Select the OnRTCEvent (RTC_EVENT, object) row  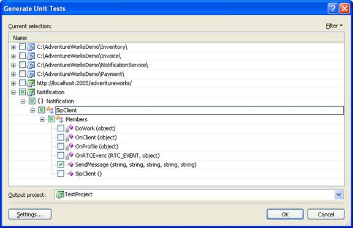tap(117, 155)
